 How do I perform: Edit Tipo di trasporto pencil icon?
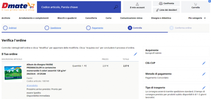204,88
